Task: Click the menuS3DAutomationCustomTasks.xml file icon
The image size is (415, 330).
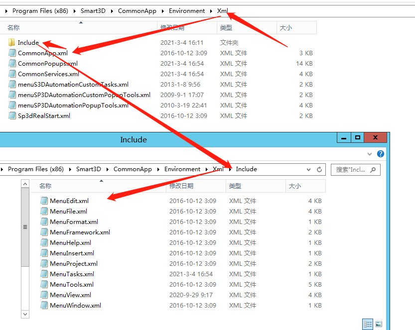Action: pyautogui.click(x=12, y=84)
